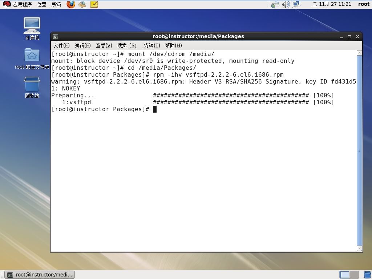
Task: Open the 计算机 desktop icon
Action: click(32, 28)
